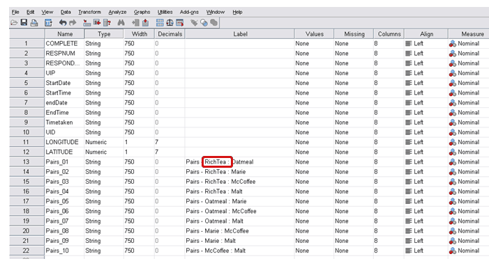Click the Values None cell for Pairs_10
The width and height of the screenshot is (489, 268).
click(x=314, y=251)
